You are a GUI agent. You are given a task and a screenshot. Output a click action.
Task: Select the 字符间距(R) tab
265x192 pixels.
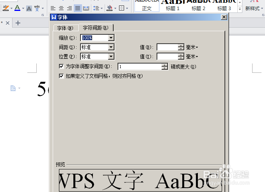(x=96, y=28)
